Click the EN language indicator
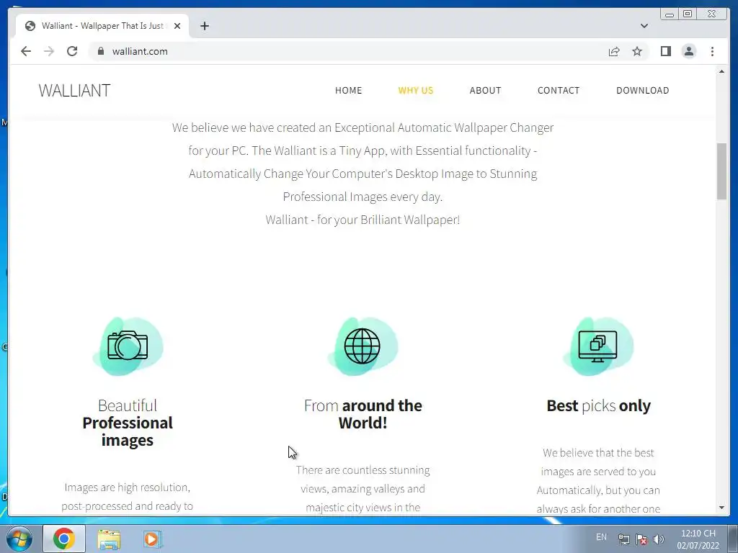The image size is (738, 553). click(x=601, y=537)
